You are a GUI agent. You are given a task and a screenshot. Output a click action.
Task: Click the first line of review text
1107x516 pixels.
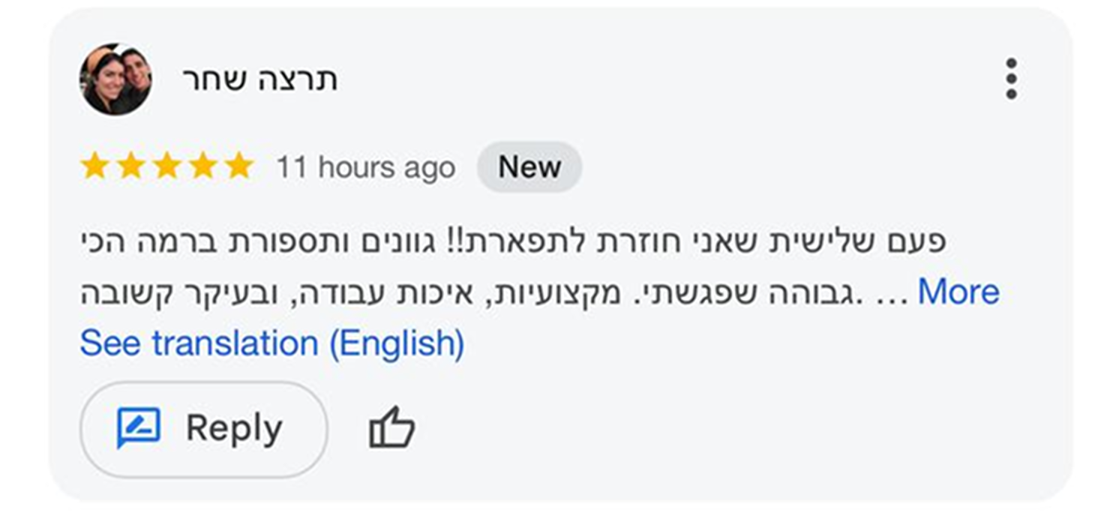pos(512,241)
